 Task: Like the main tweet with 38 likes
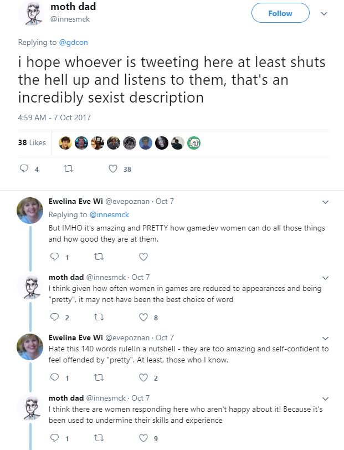[113, 169]
